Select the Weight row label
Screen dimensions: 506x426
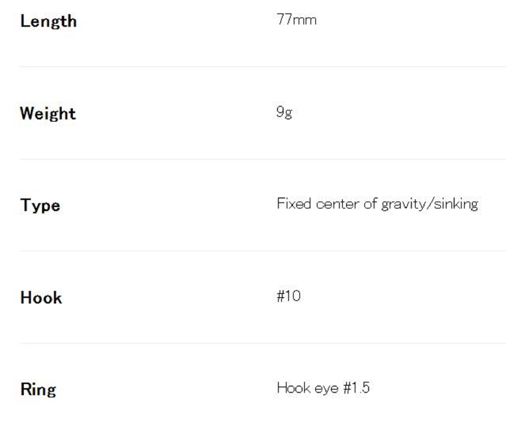(x=48, y=113)
